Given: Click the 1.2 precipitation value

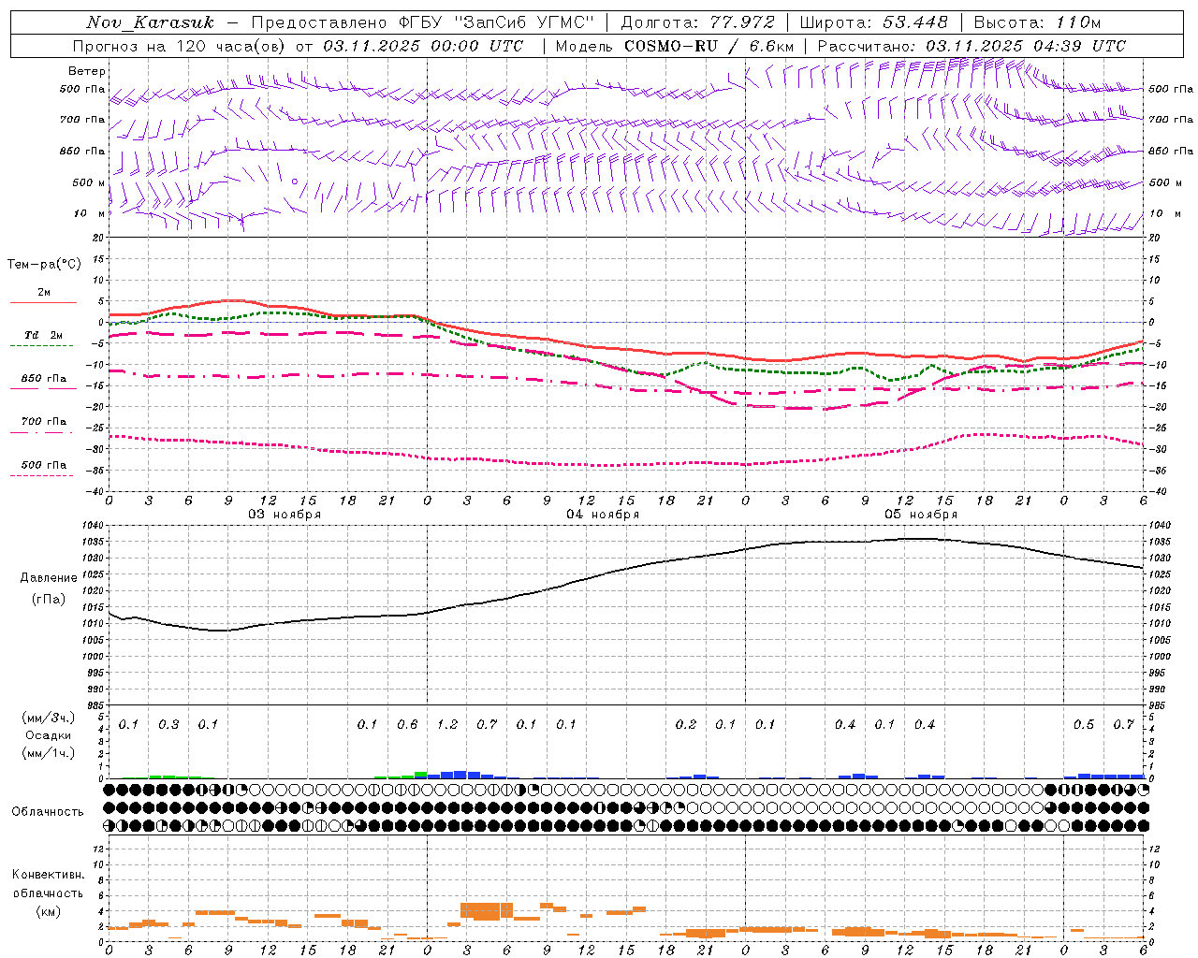Looking at the screenshot, I should [447, 725].
